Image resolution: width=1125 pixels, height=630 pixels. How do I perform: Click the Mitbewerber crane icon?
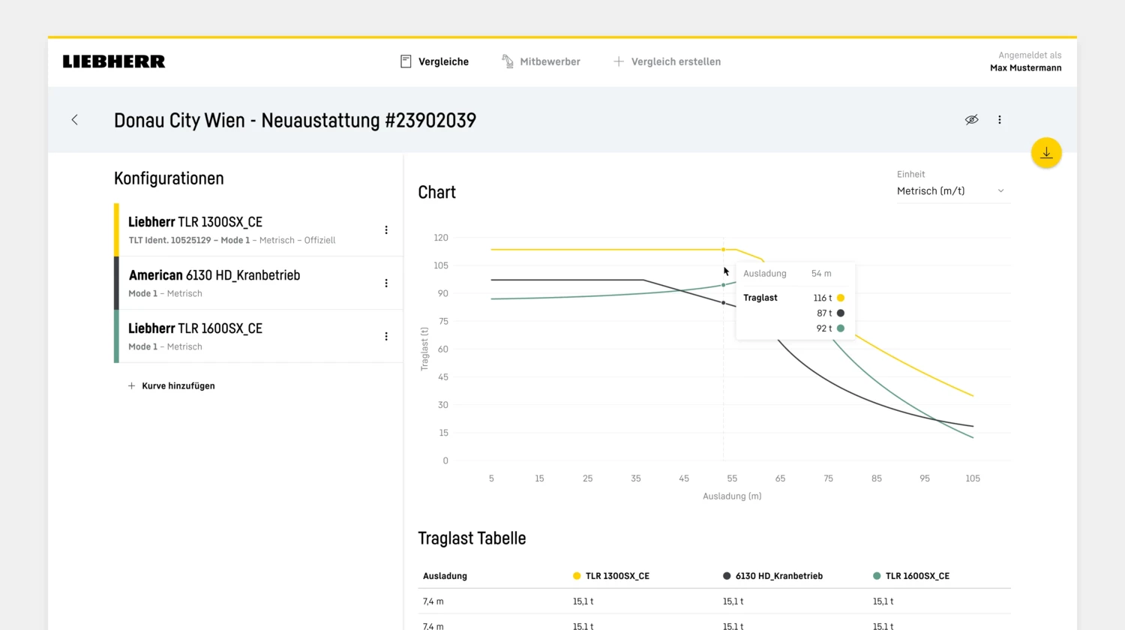click(508, 61)
